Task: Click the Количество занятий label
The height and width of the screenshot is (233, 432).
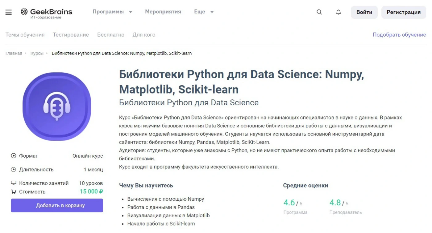Action: pos(44,183)
